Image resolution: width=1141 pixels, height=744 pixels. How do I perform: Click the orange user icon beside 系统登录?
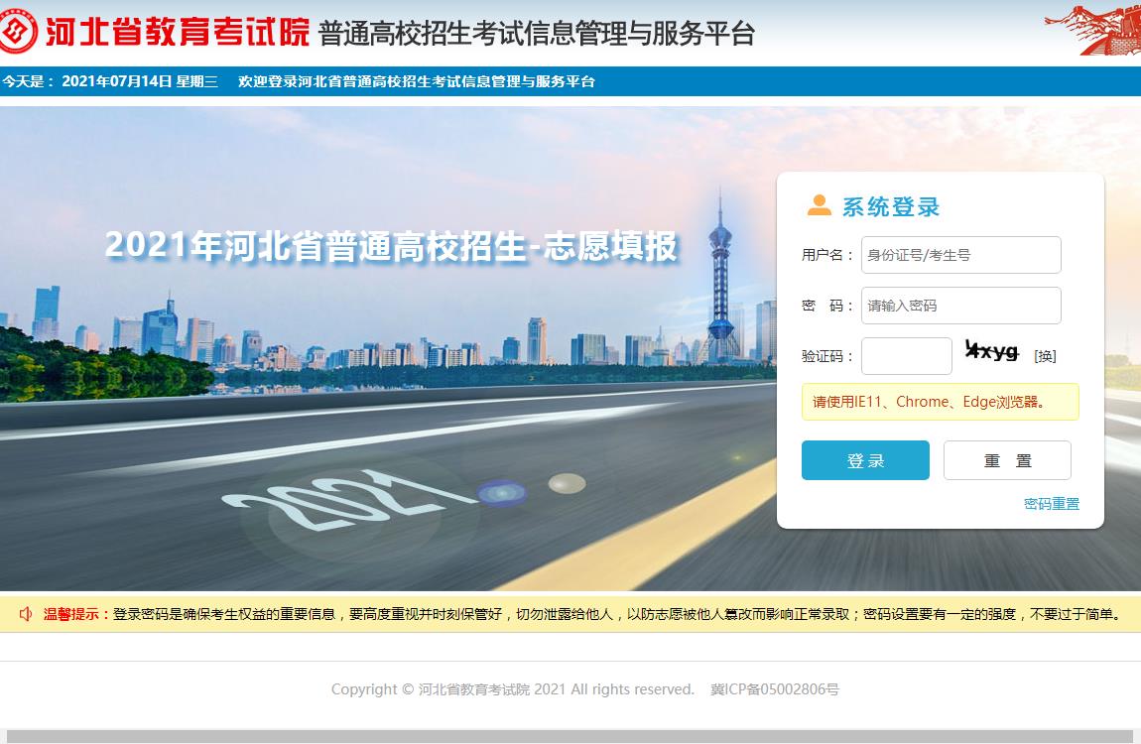819,205
